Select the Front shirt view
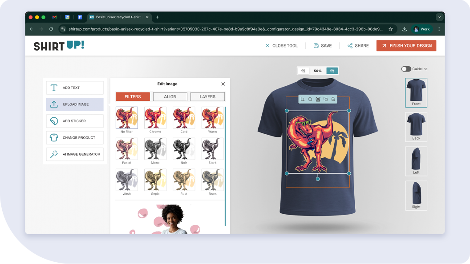The image size is (470, 264). (x=416, y=92)
